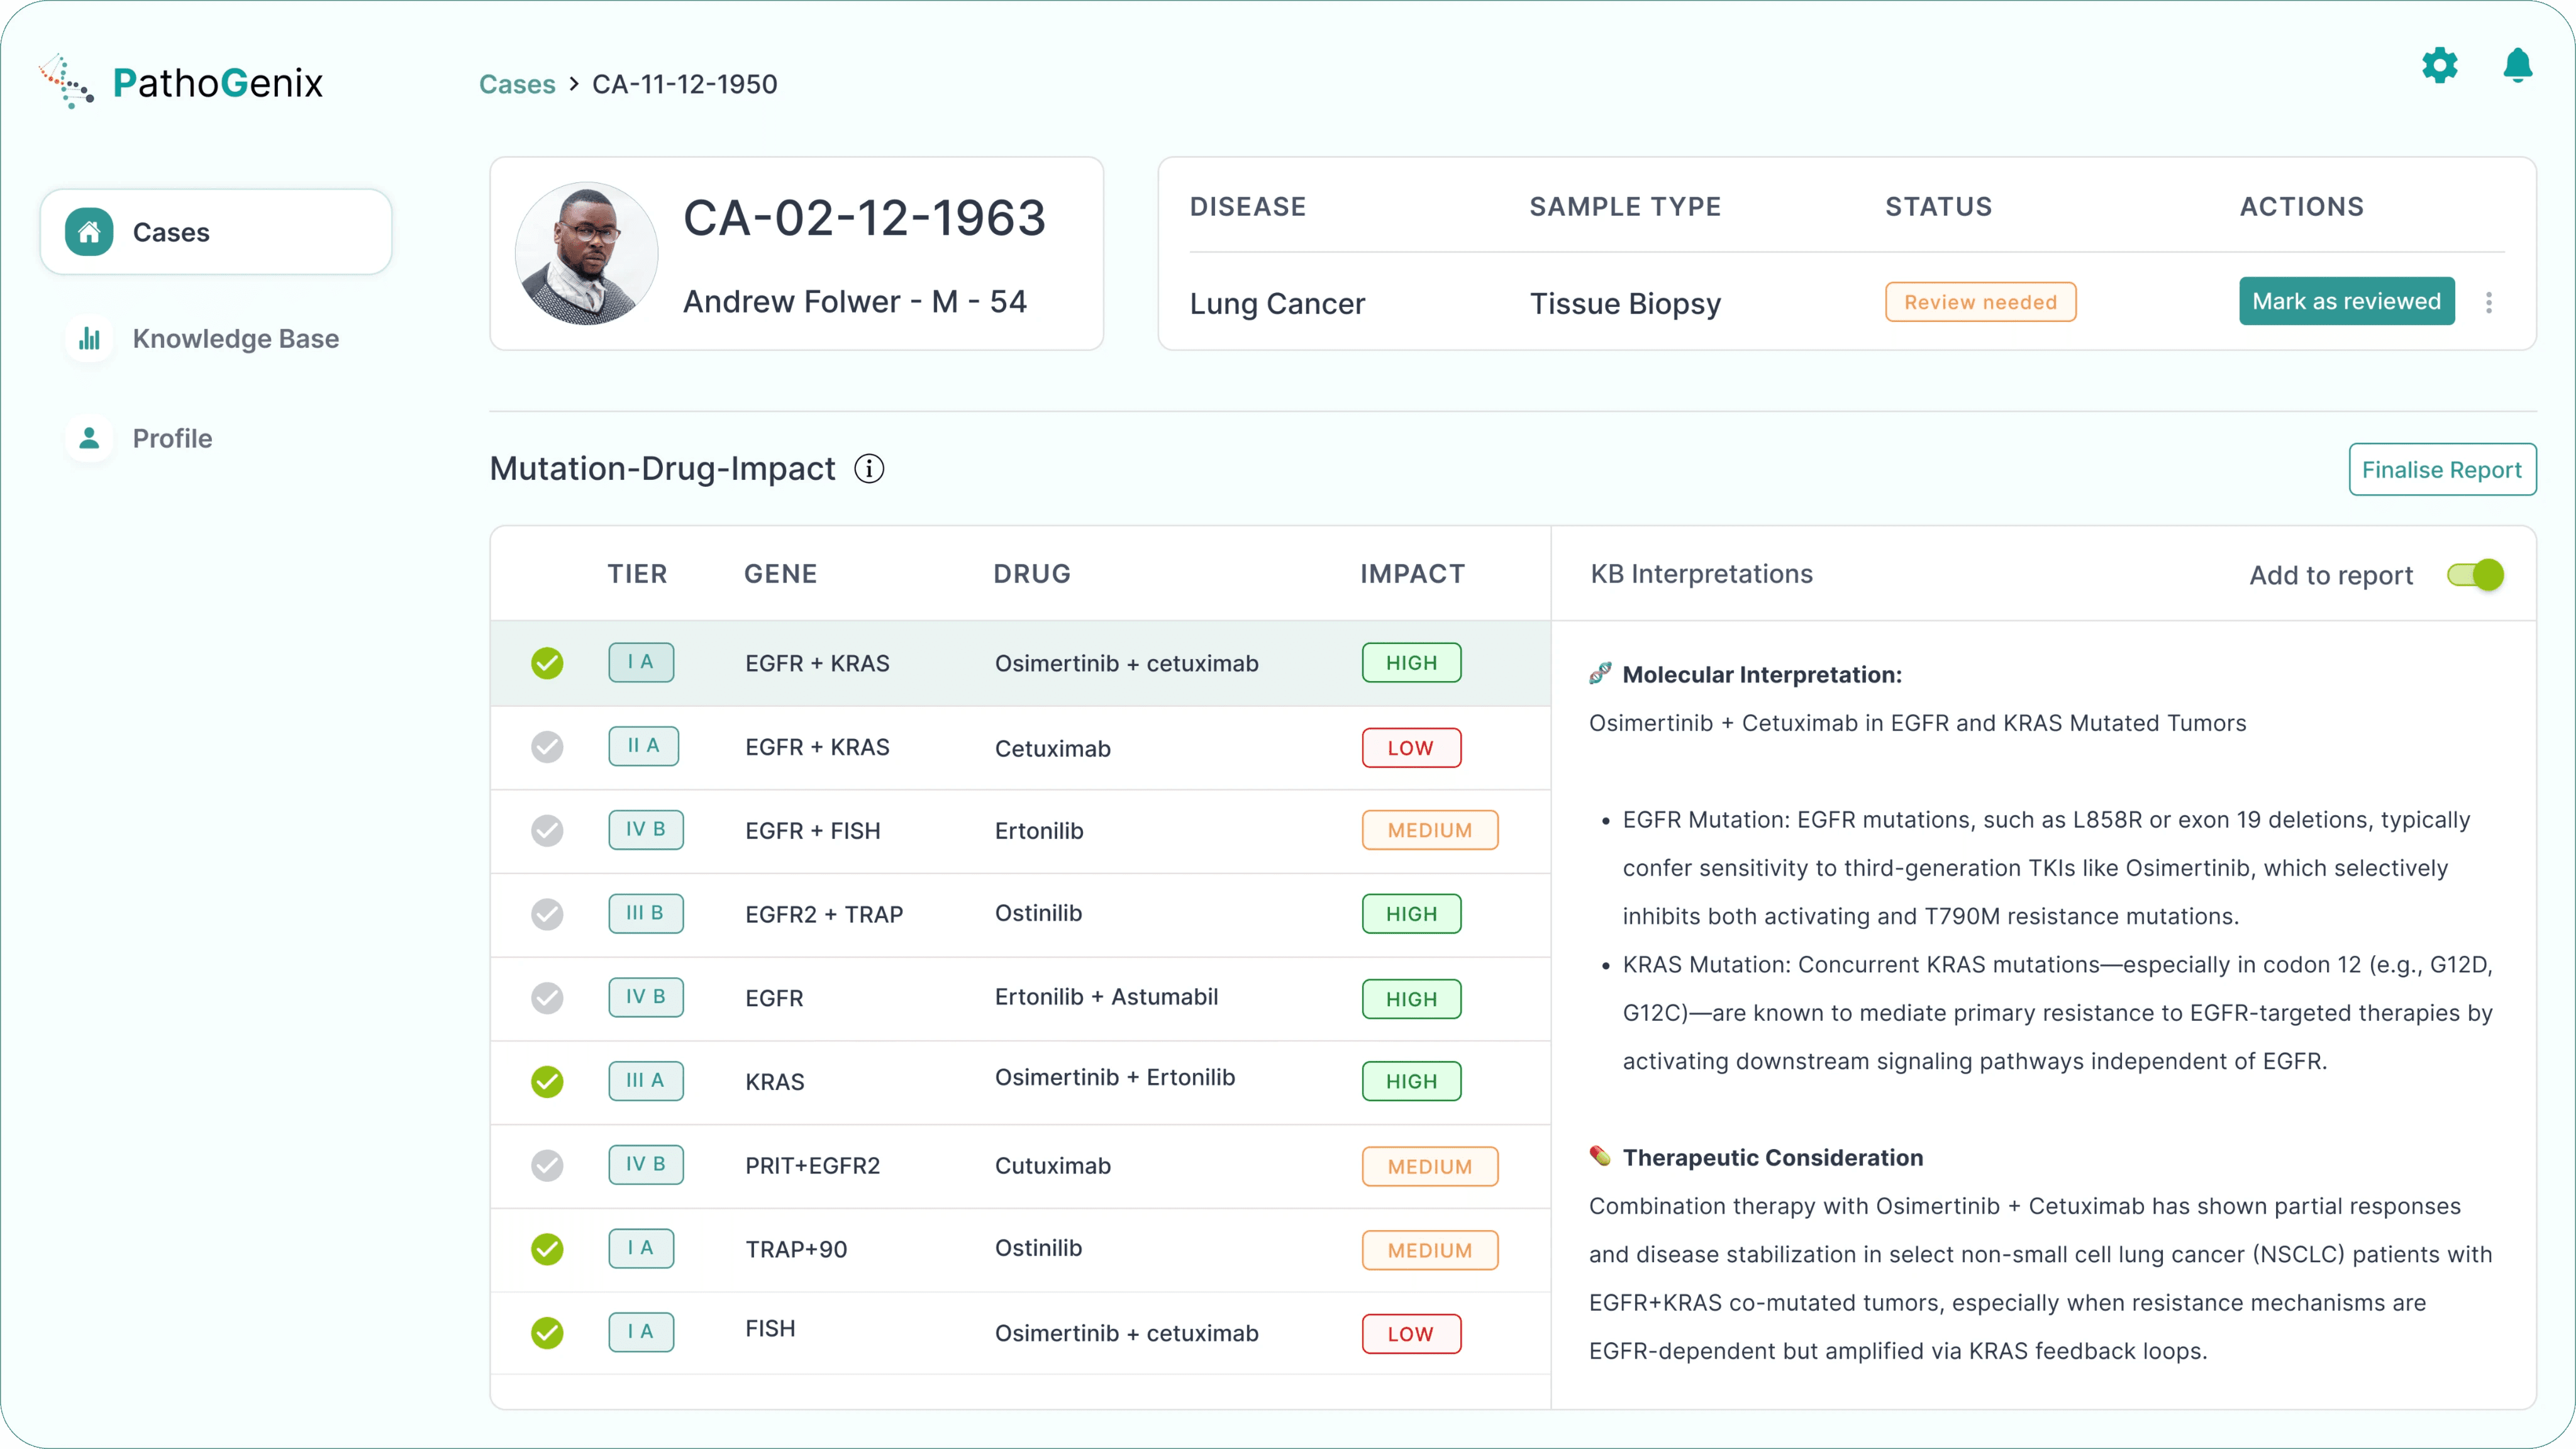Image resolution: width=2576 pixels, height=1449 pixels.
Task: Open the Knowledge Base chart icon
Action: click(90, 339)
